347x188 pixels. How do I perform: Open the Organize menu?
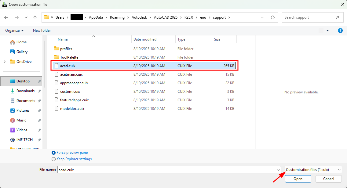(14, 31)
